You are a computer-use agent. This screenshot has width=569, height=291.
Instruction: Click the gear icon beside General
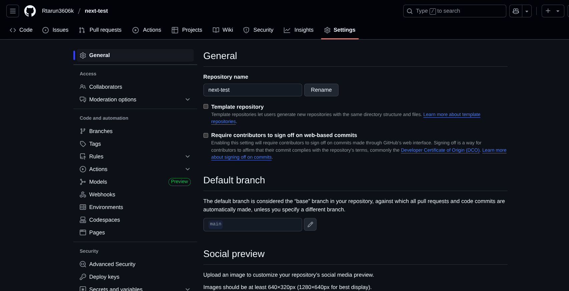[x=83, y=55]
